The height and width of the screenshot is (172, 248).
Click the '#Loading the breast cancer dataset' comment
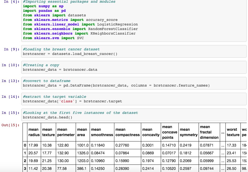pyautogui.click(x=61, y=49)
